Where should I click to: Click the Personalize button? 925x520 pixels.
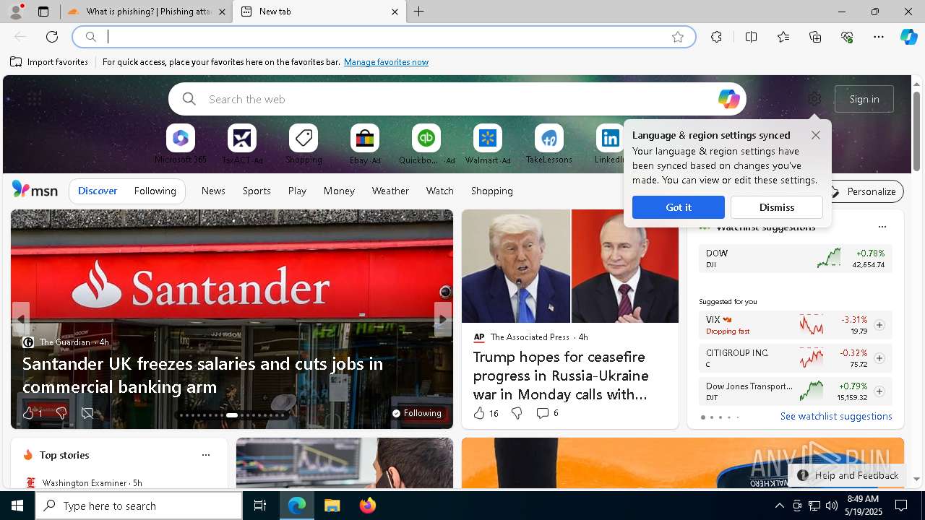pyautogui.click(x=864, y=191)
